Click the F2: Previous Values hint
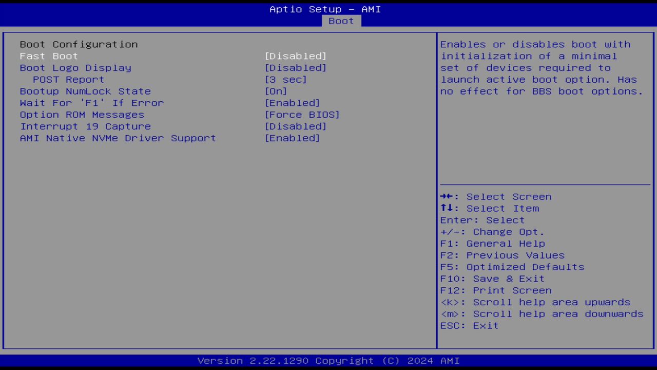 pos(503,255)
